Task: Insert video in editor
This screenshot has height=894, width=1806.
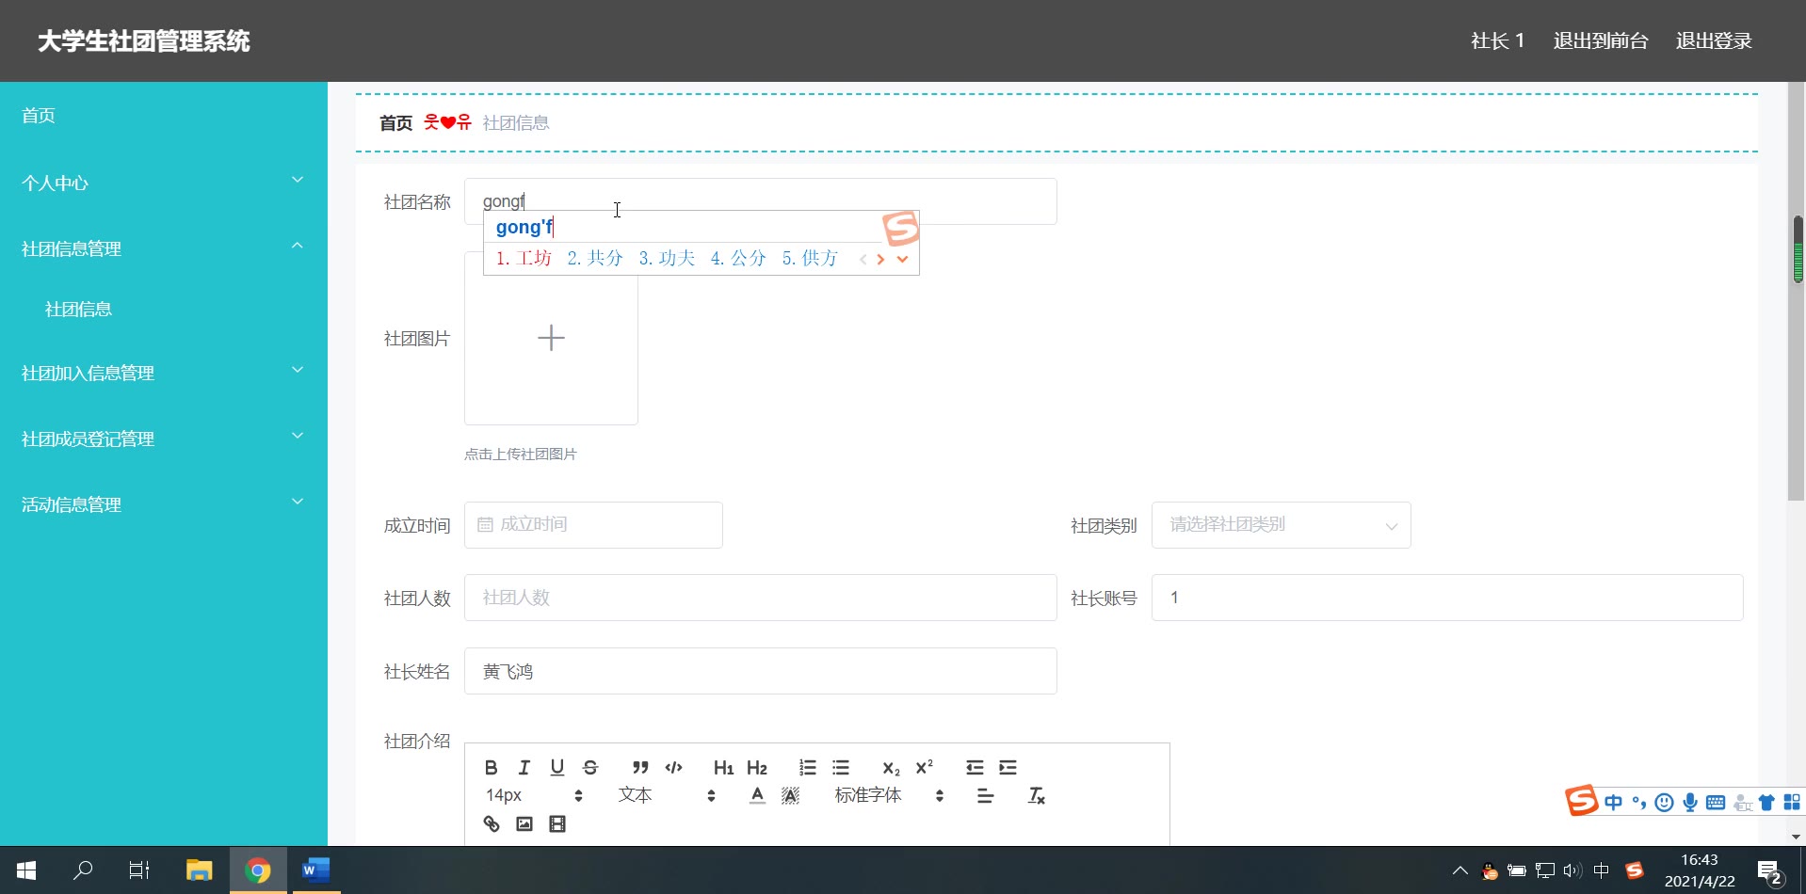Action: 557,823
